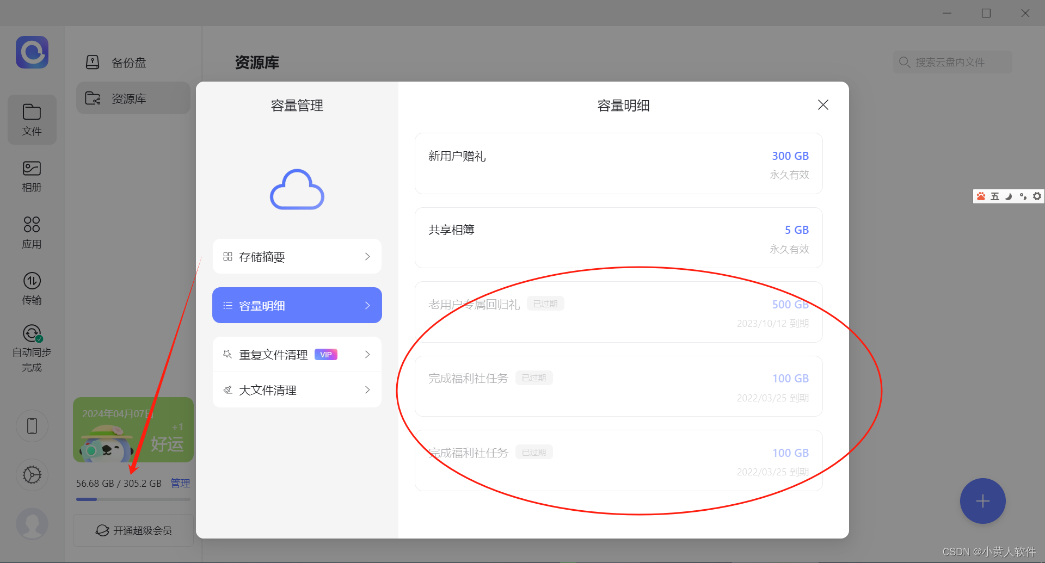1045x563 pixels.
Task: Open the 存储摘要 storage summary page
Action: [x=297, y=256]
